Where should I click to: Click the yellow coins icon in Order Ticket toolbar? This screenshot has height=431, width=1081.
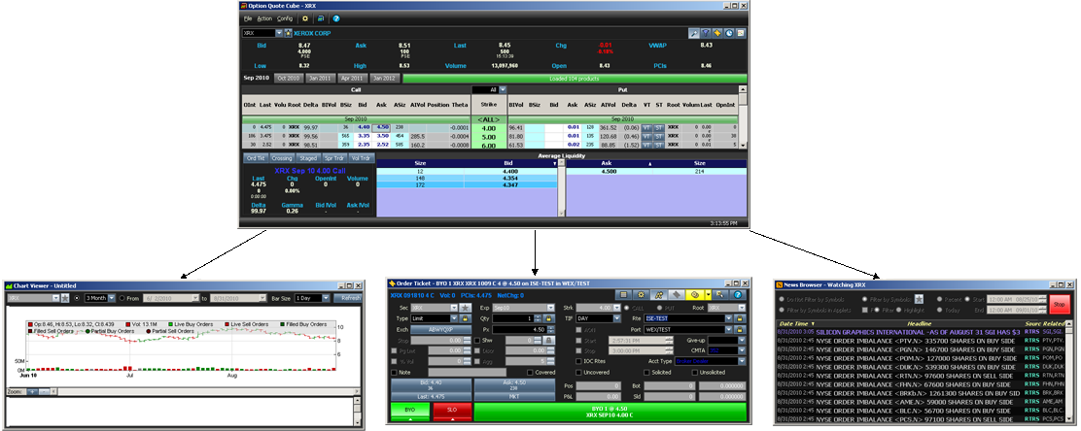(696, 295)
